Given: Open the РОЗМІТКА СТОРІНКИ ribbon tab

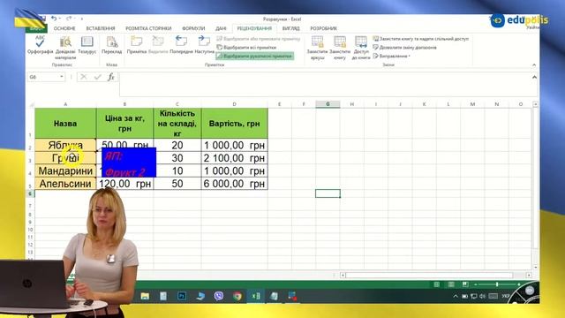Looking at the screenshot, I should point(148,28).
